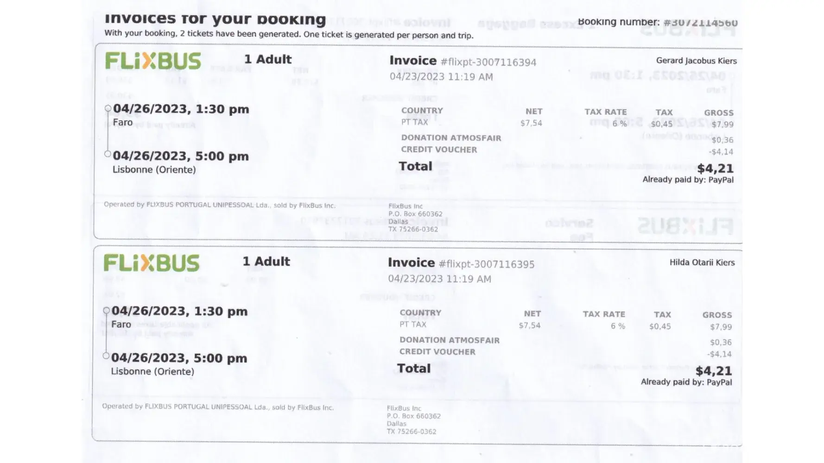
Task: Click the $4,21 total on the second invoice
Action: pyautogui.click(x=714, y=371)
